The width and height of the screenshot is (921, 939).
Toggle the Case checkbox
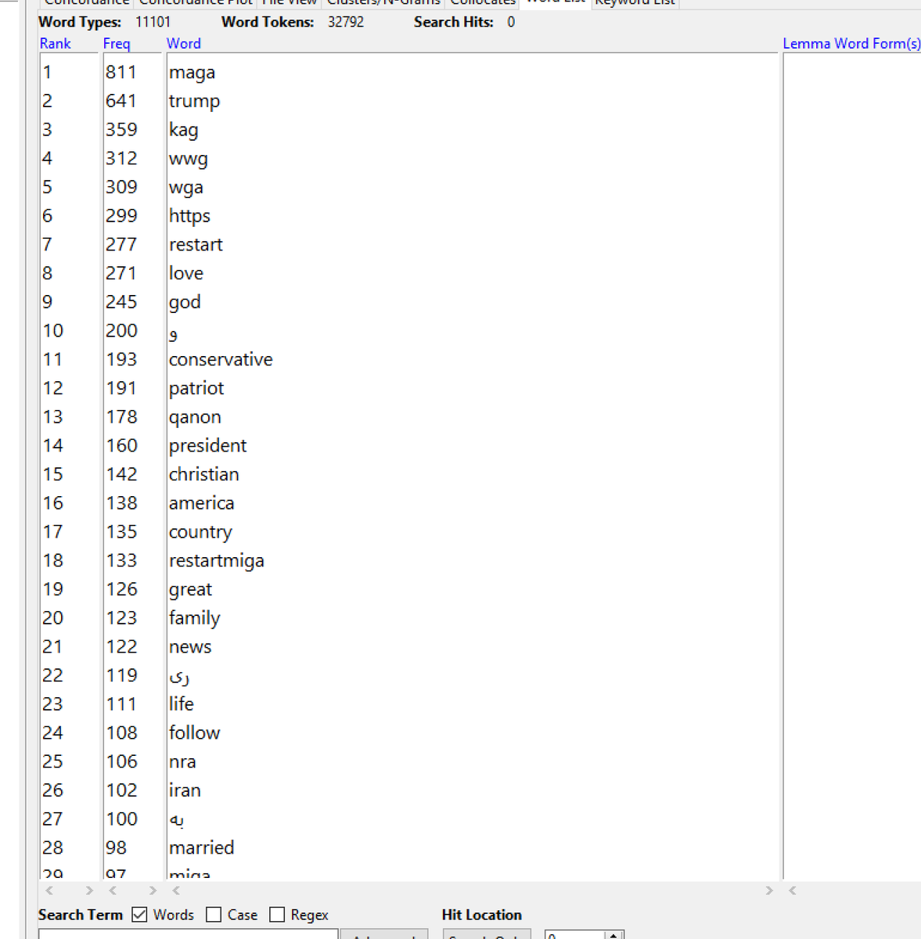click(x=214, y=915)
